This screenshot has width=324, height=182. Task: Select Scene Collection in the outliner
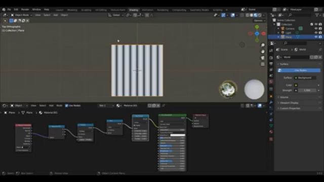[286, 20]
